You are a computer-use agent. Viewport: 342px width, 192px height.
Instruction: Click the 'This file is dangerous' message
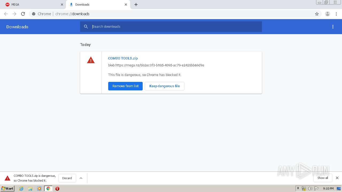(145, 75)
